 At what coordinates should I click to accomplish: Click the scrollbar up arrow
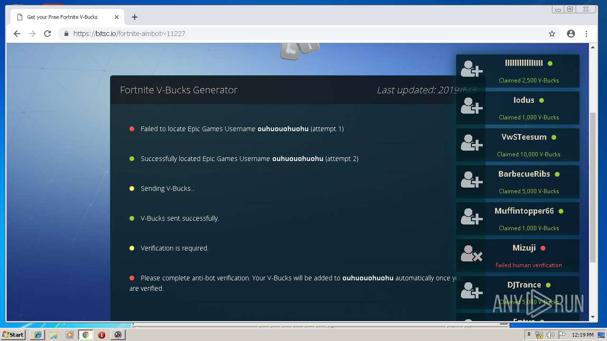(593, 47)
